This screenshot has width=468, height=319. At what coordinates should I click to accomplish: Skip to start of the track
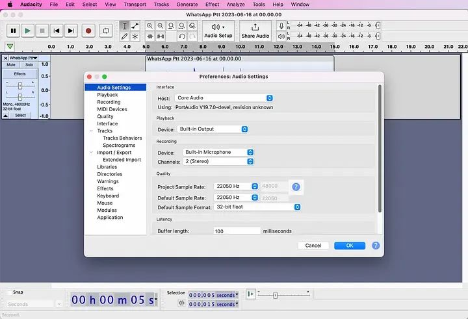click(x=57, y=31)
